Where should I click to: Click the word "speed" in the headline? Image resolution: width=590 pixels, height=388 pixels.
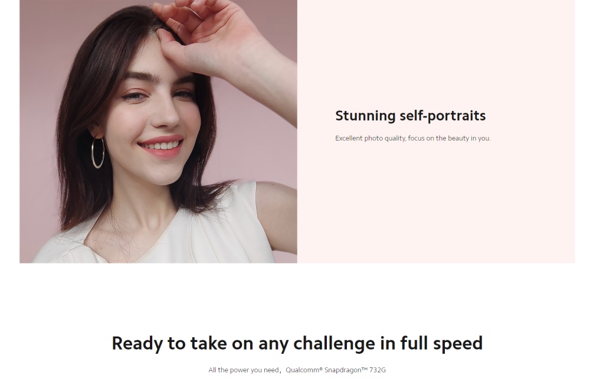pyautogui.click(x=458, y=344)
